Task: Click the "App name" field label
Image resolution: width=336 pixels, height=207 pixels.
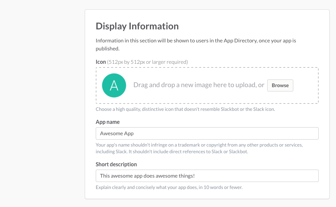Action: pos(107,122)
